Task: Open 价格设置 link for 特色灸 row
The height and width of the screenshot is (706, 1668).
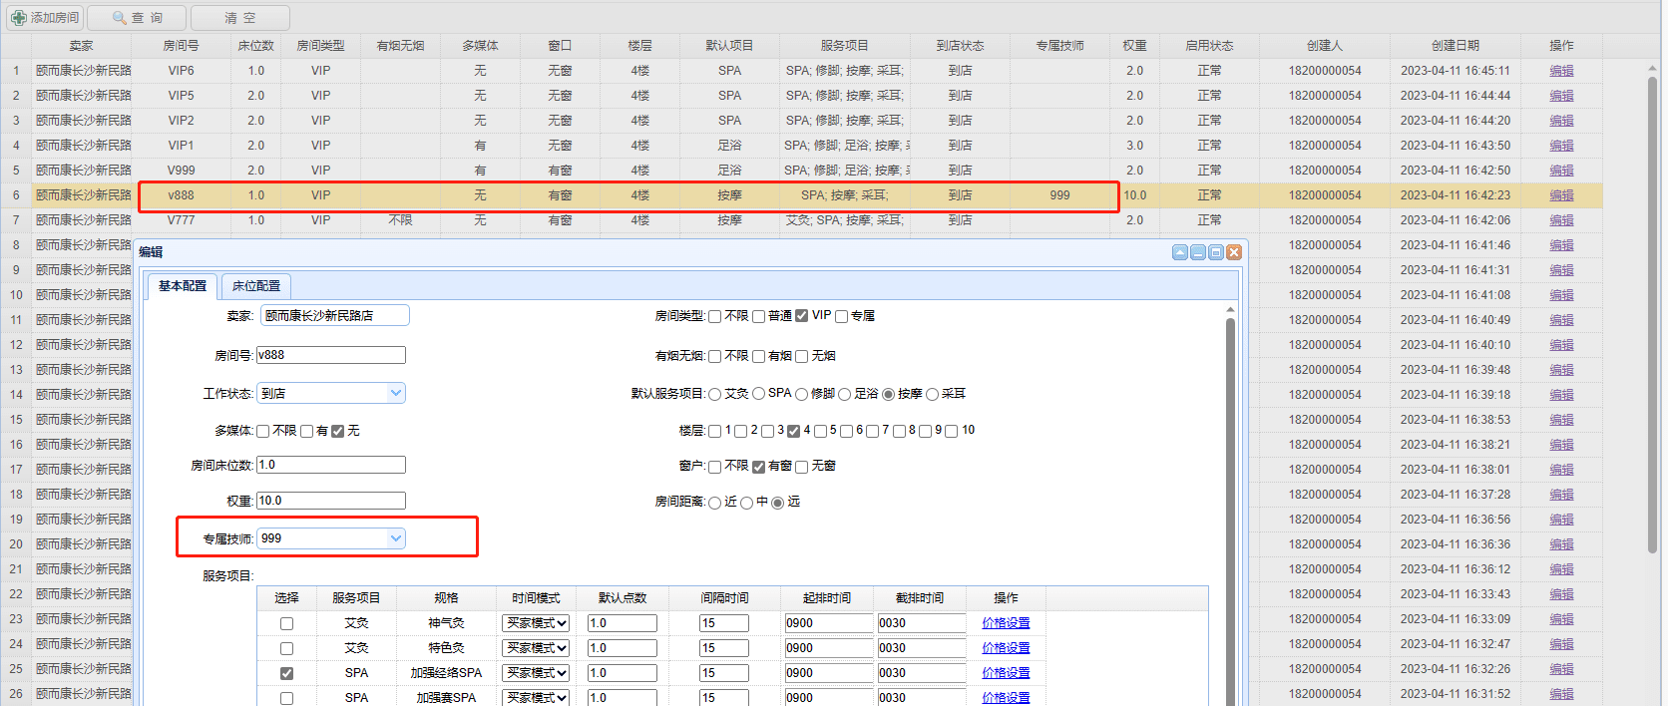Action: (1006, 648)
